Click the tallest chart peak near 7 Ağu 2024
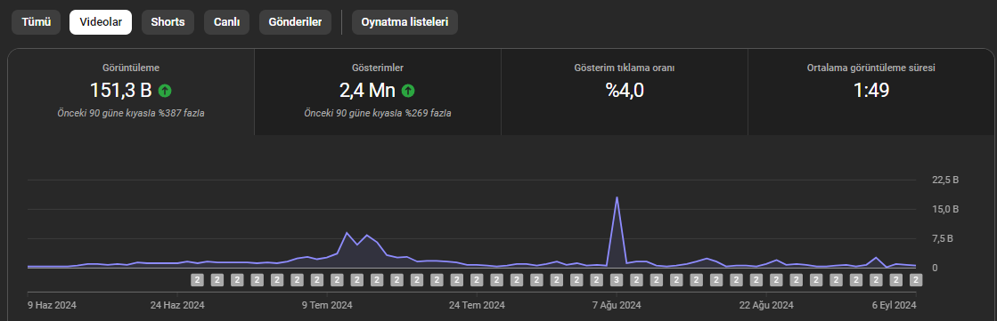This screenshot has width=997, height=321. point(617,198)
